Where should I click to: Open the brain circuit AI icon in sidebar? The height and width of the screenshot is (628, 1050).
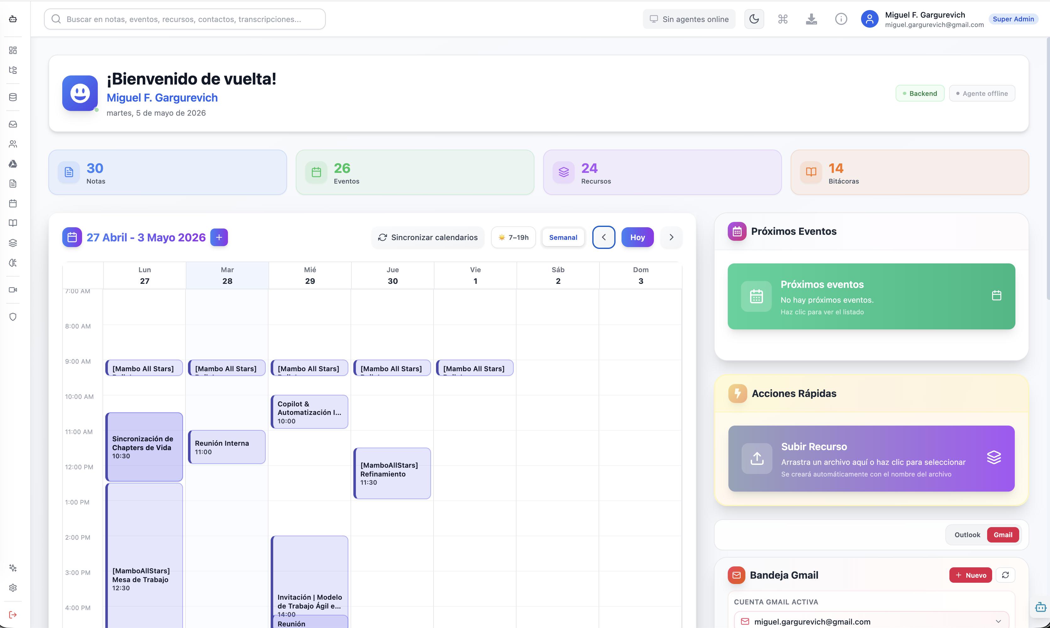(x=13, y=263)
